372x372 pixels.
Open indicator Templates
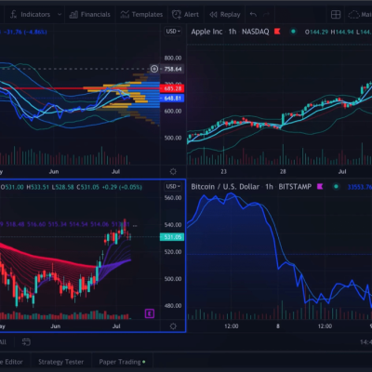pyautogui.click(x=141, y=14)
